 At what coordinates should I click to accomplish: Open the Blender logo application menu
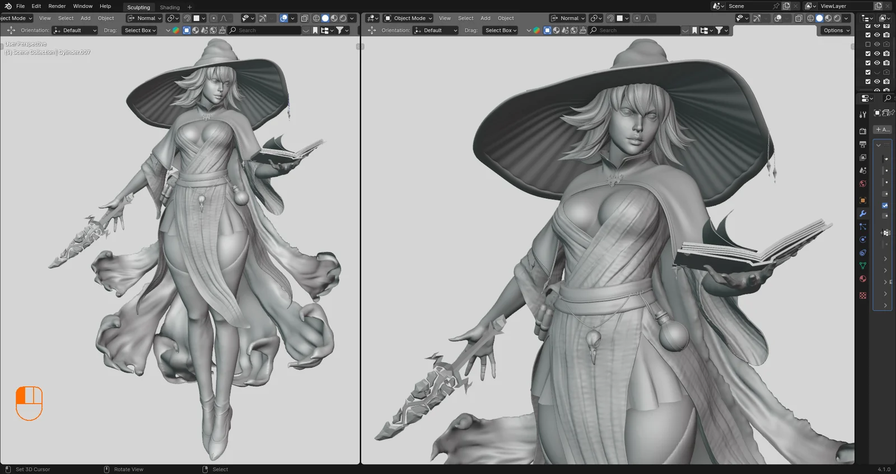[x=8, y=6]
